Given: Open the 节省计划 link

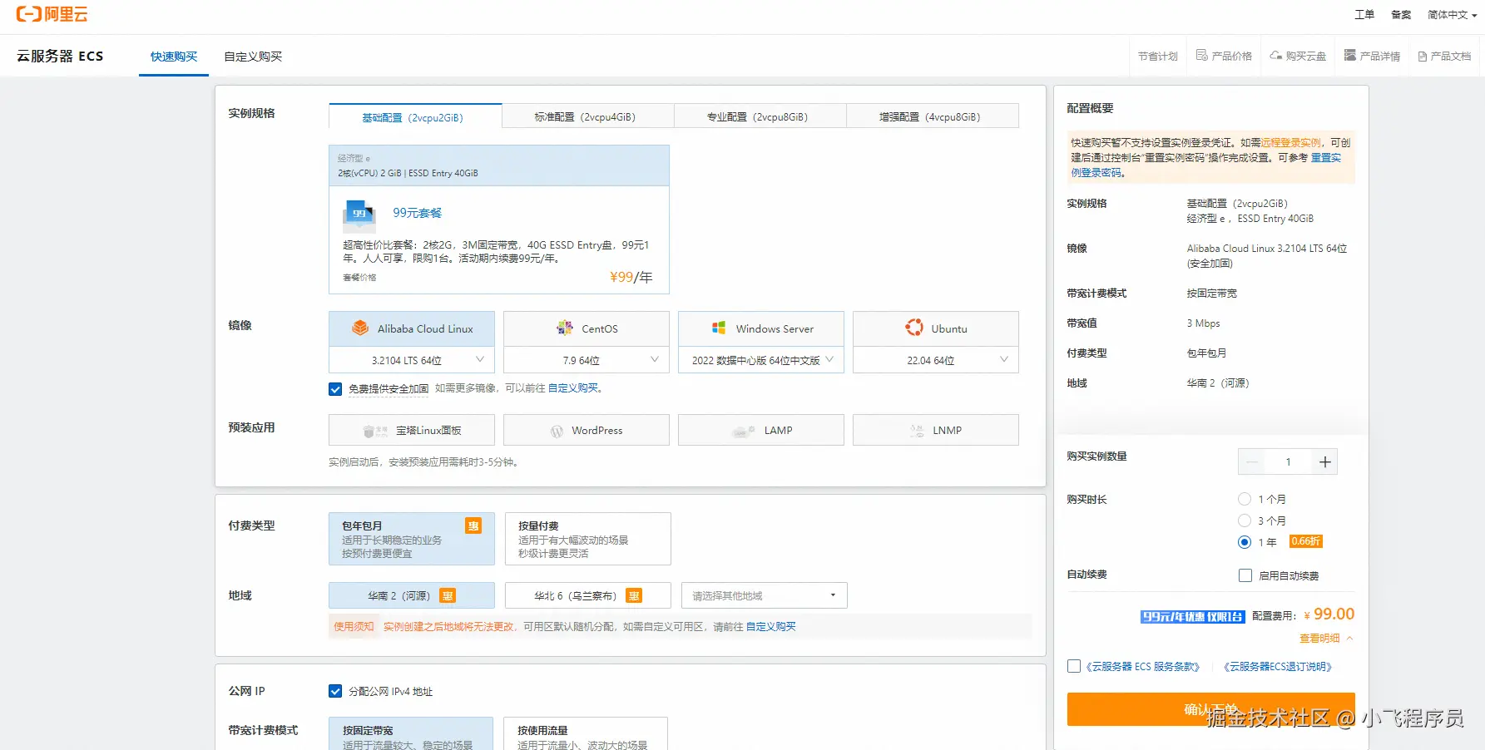Looking at the screenshot, I should [x=1158, y=57].
